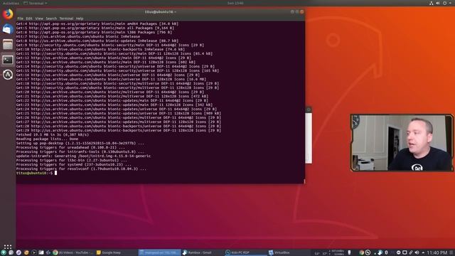Click the Chrome tray icon in the system tray
The image size is (455, 256).
pyautogui.click(x=361, y=252)
